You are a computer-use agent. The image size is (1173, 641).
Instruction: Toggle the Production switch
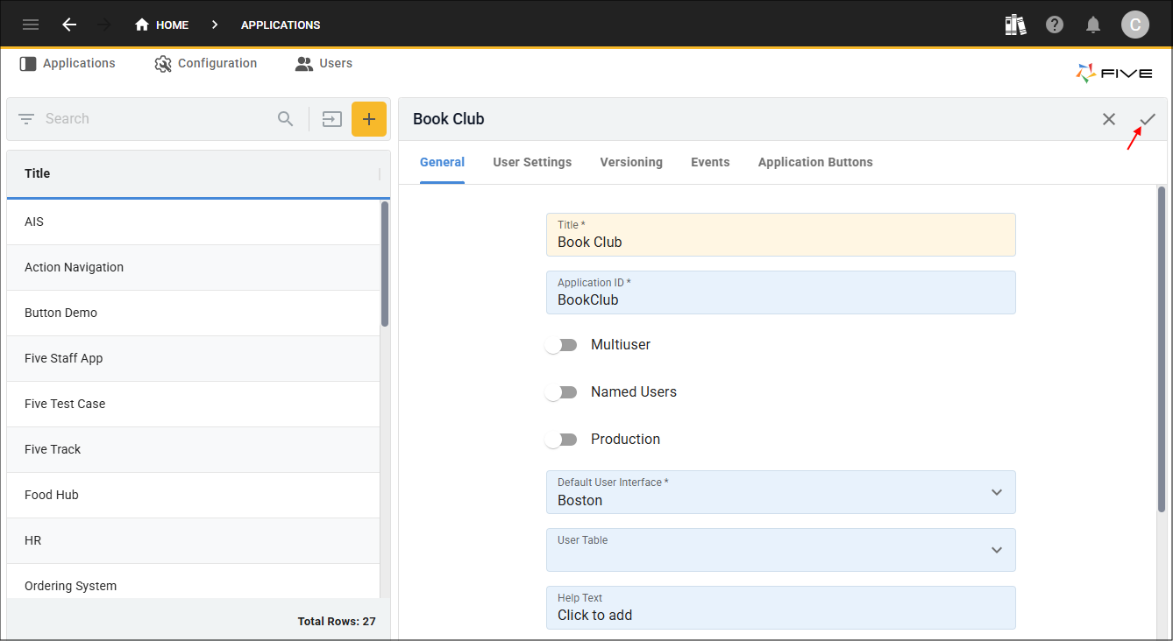[x=561, y=440]
